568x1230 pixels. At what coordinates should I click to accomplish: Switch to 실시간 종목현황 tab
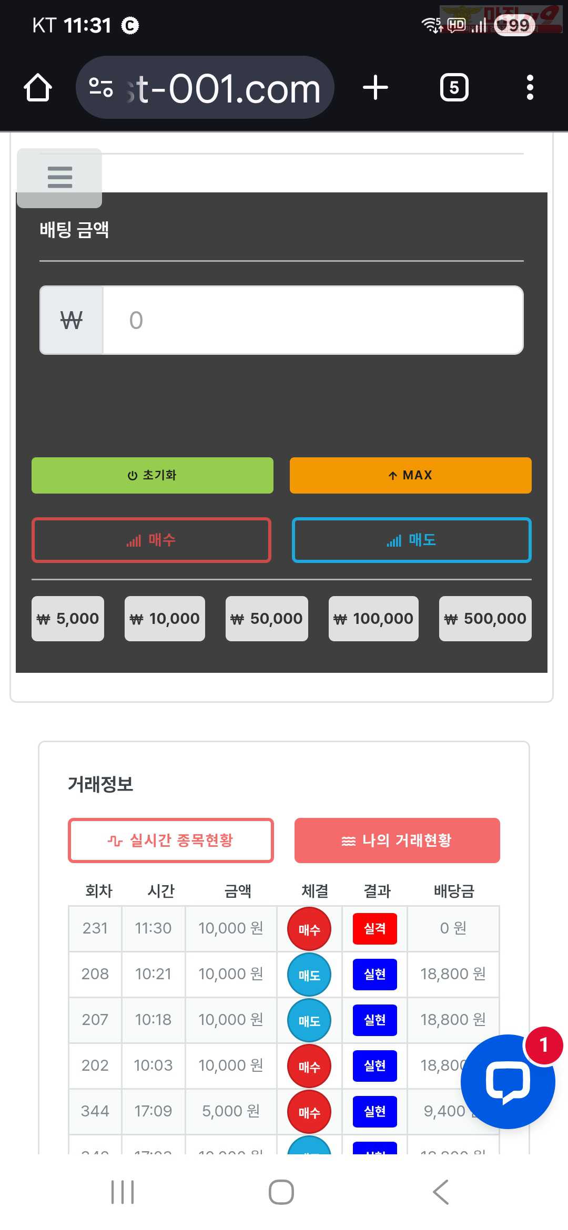(171, 840)
